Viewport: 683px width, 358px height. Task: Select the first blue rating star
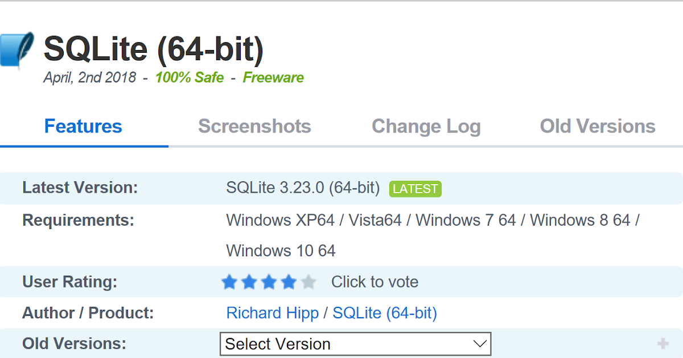[229, 281]
